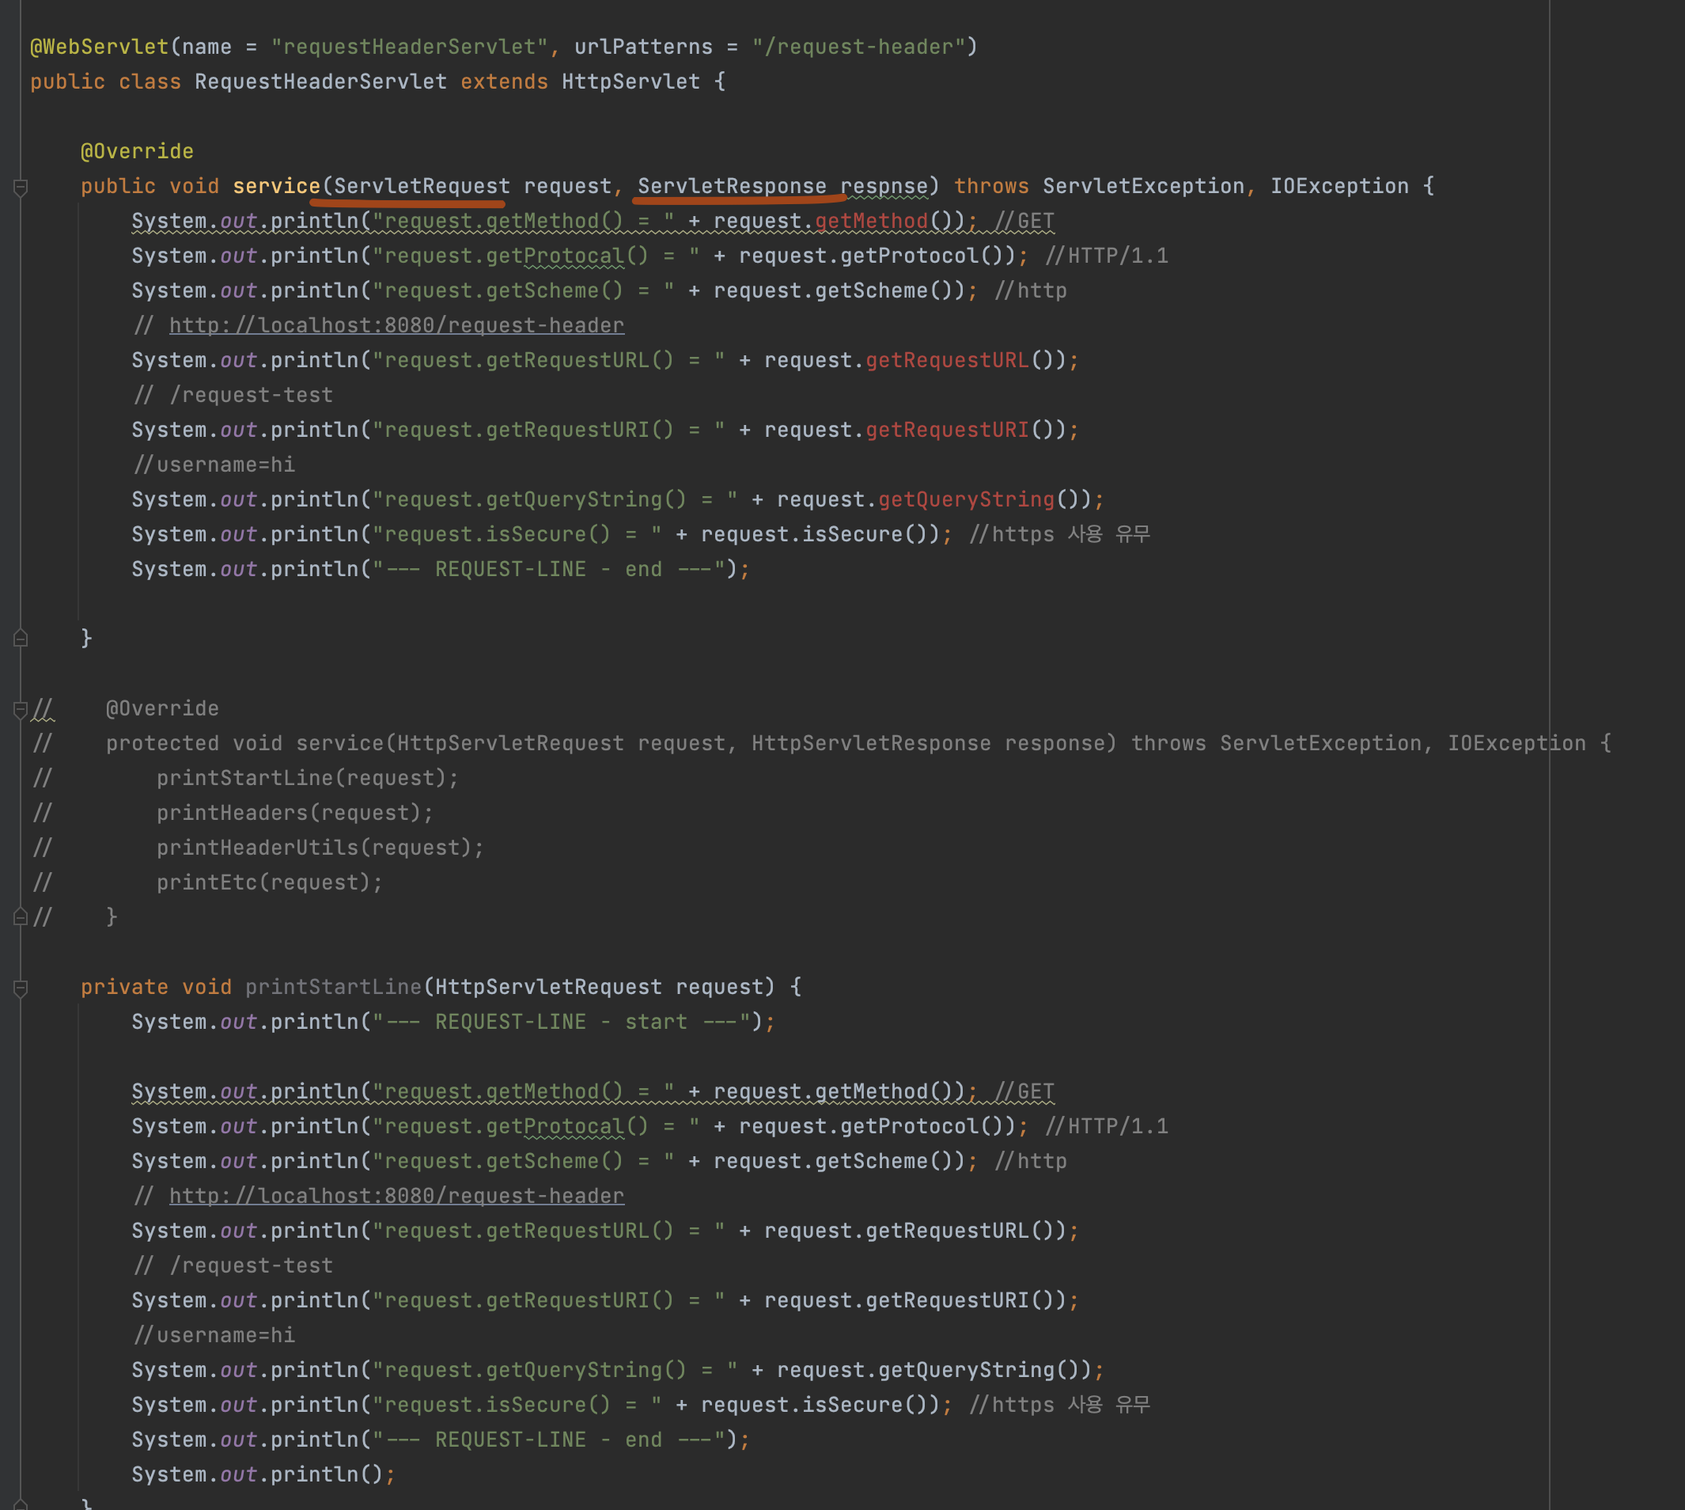This screenshot has width=1685, height=1510.
Task: Click the empty System.out.println(); statement
Action: click(x=263, y=1474)
